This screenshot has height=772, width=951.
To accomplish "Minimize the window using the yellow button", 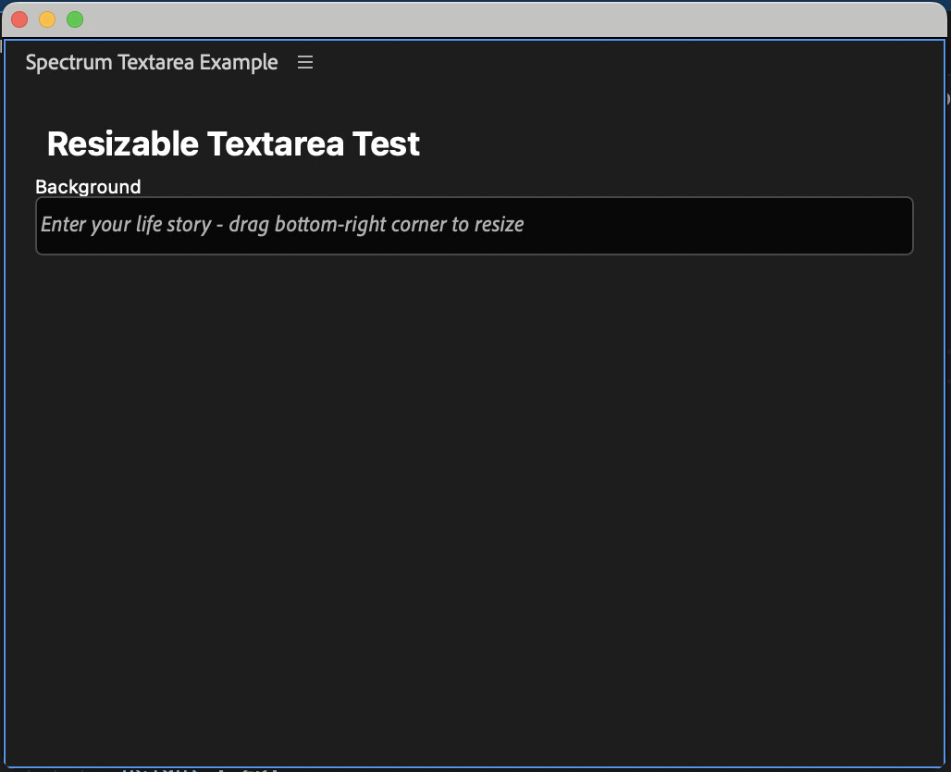I will click(x=47, y=19).
